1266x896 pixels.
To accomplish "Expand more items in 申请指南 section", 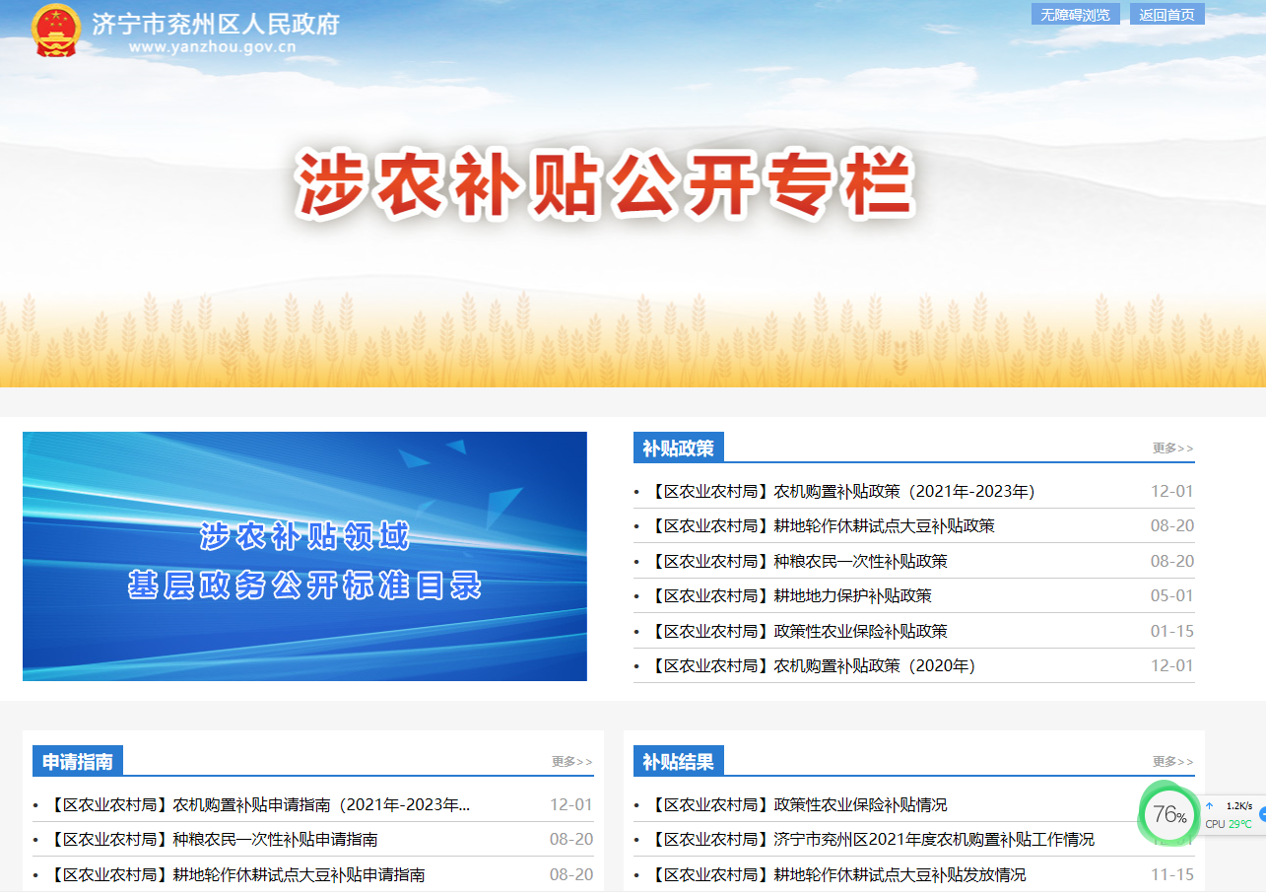I will coord(571,762).
